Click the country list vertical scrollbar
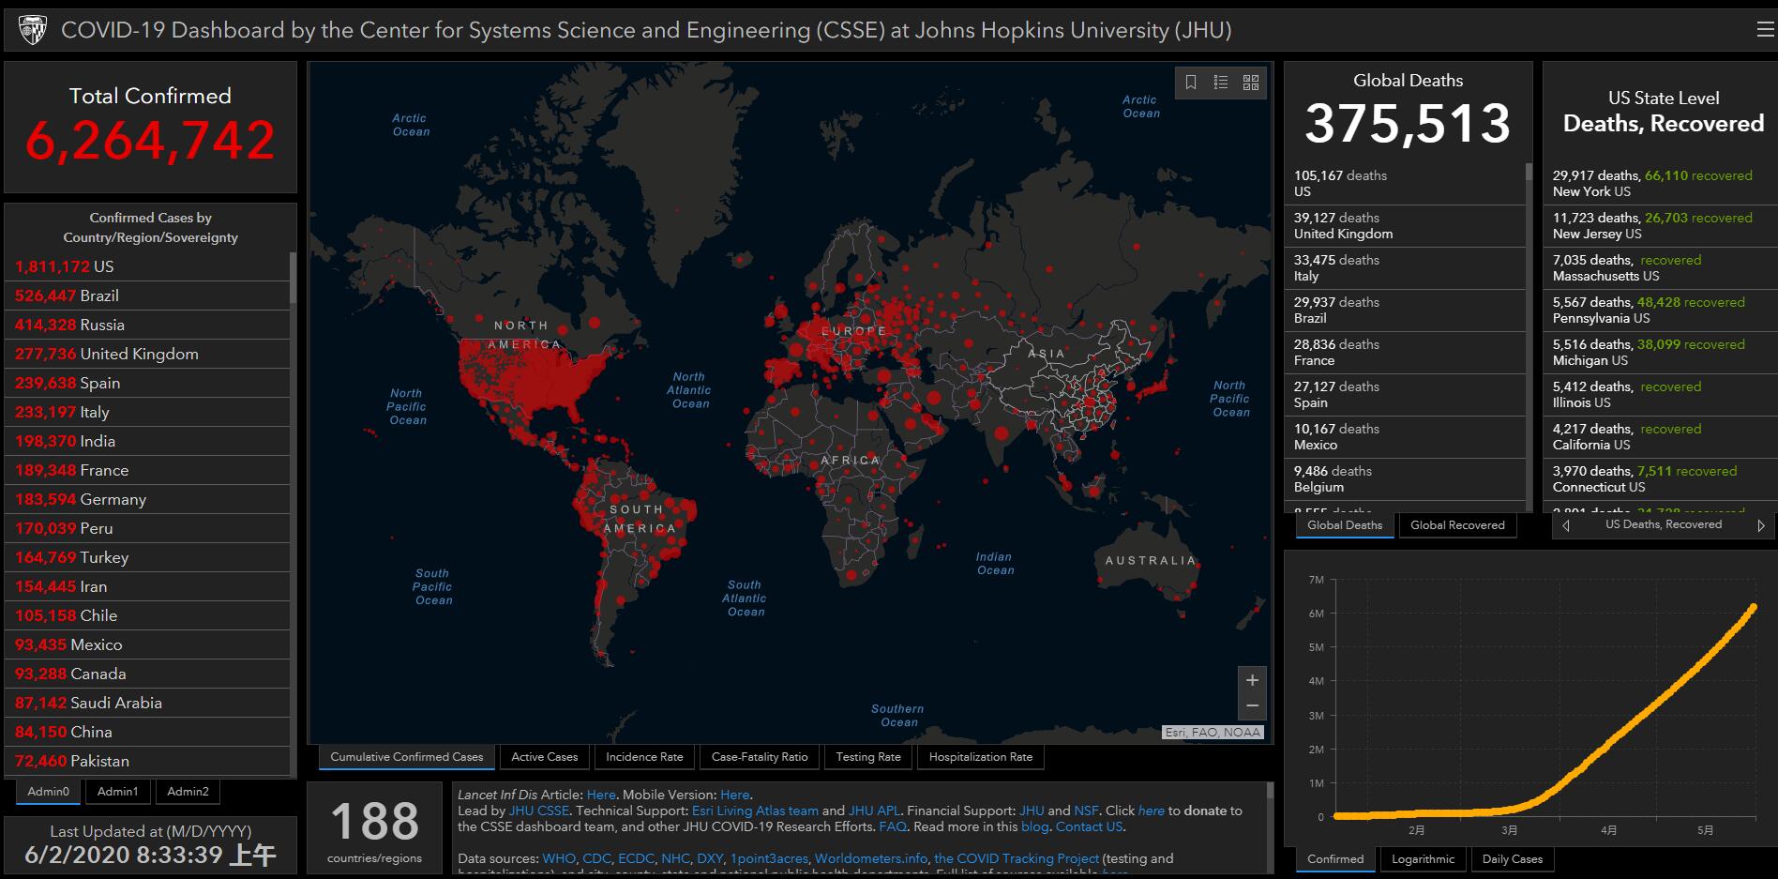The height and width of the screenshot is (879, 1778). [x=293, y=278]
